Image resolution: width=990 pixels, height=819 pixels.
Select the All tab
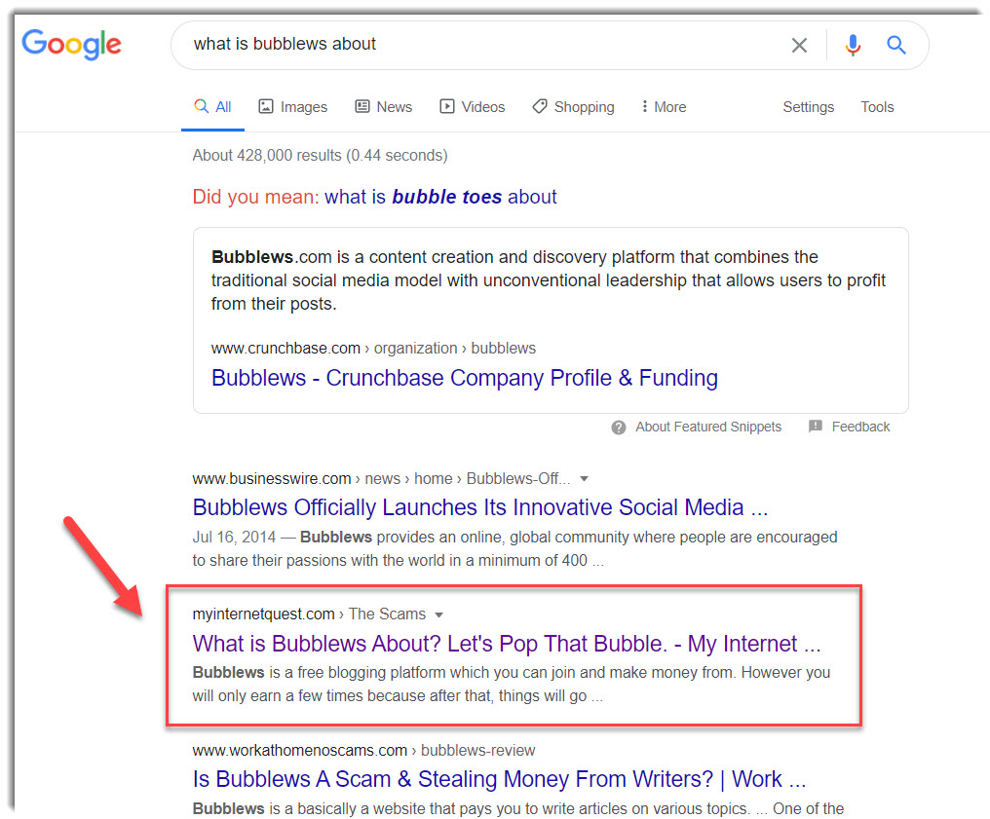tap(213, 106)
